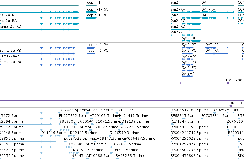The width and height of the screenshot is (244, 160).
Task: Select the DAT gene feature
Action: coord(218,5)
